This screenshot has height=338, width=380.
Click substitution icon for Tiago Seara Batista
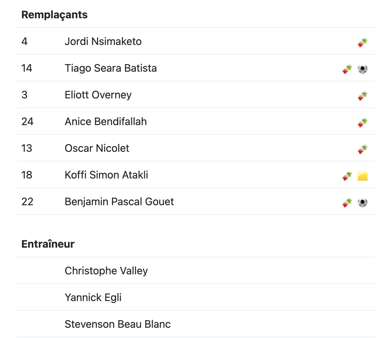coord(347,69)
